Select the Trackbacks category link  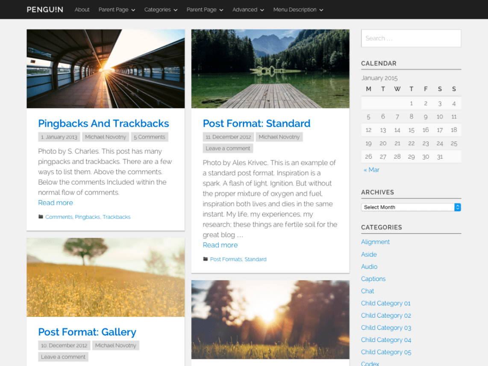[x=117, y=217]
